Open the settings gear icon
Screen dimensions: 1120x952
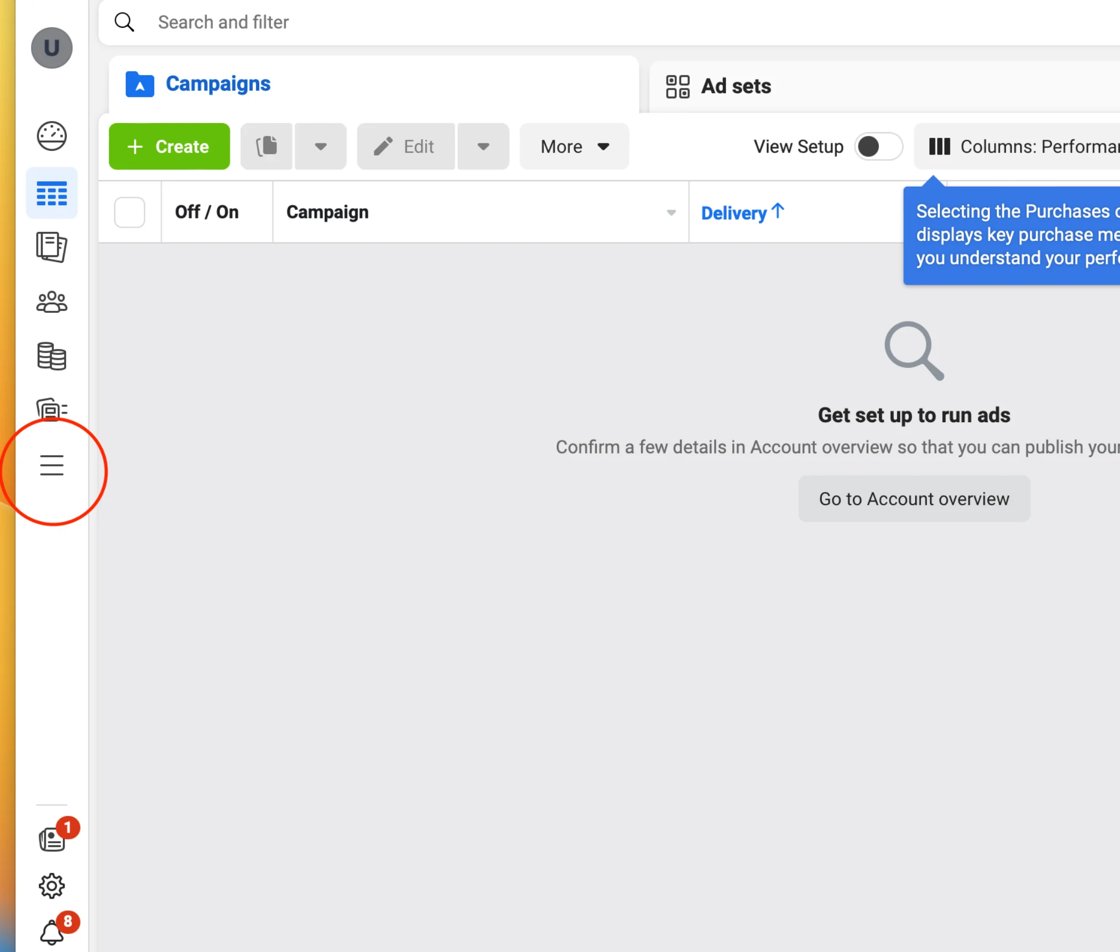[52, 885]
